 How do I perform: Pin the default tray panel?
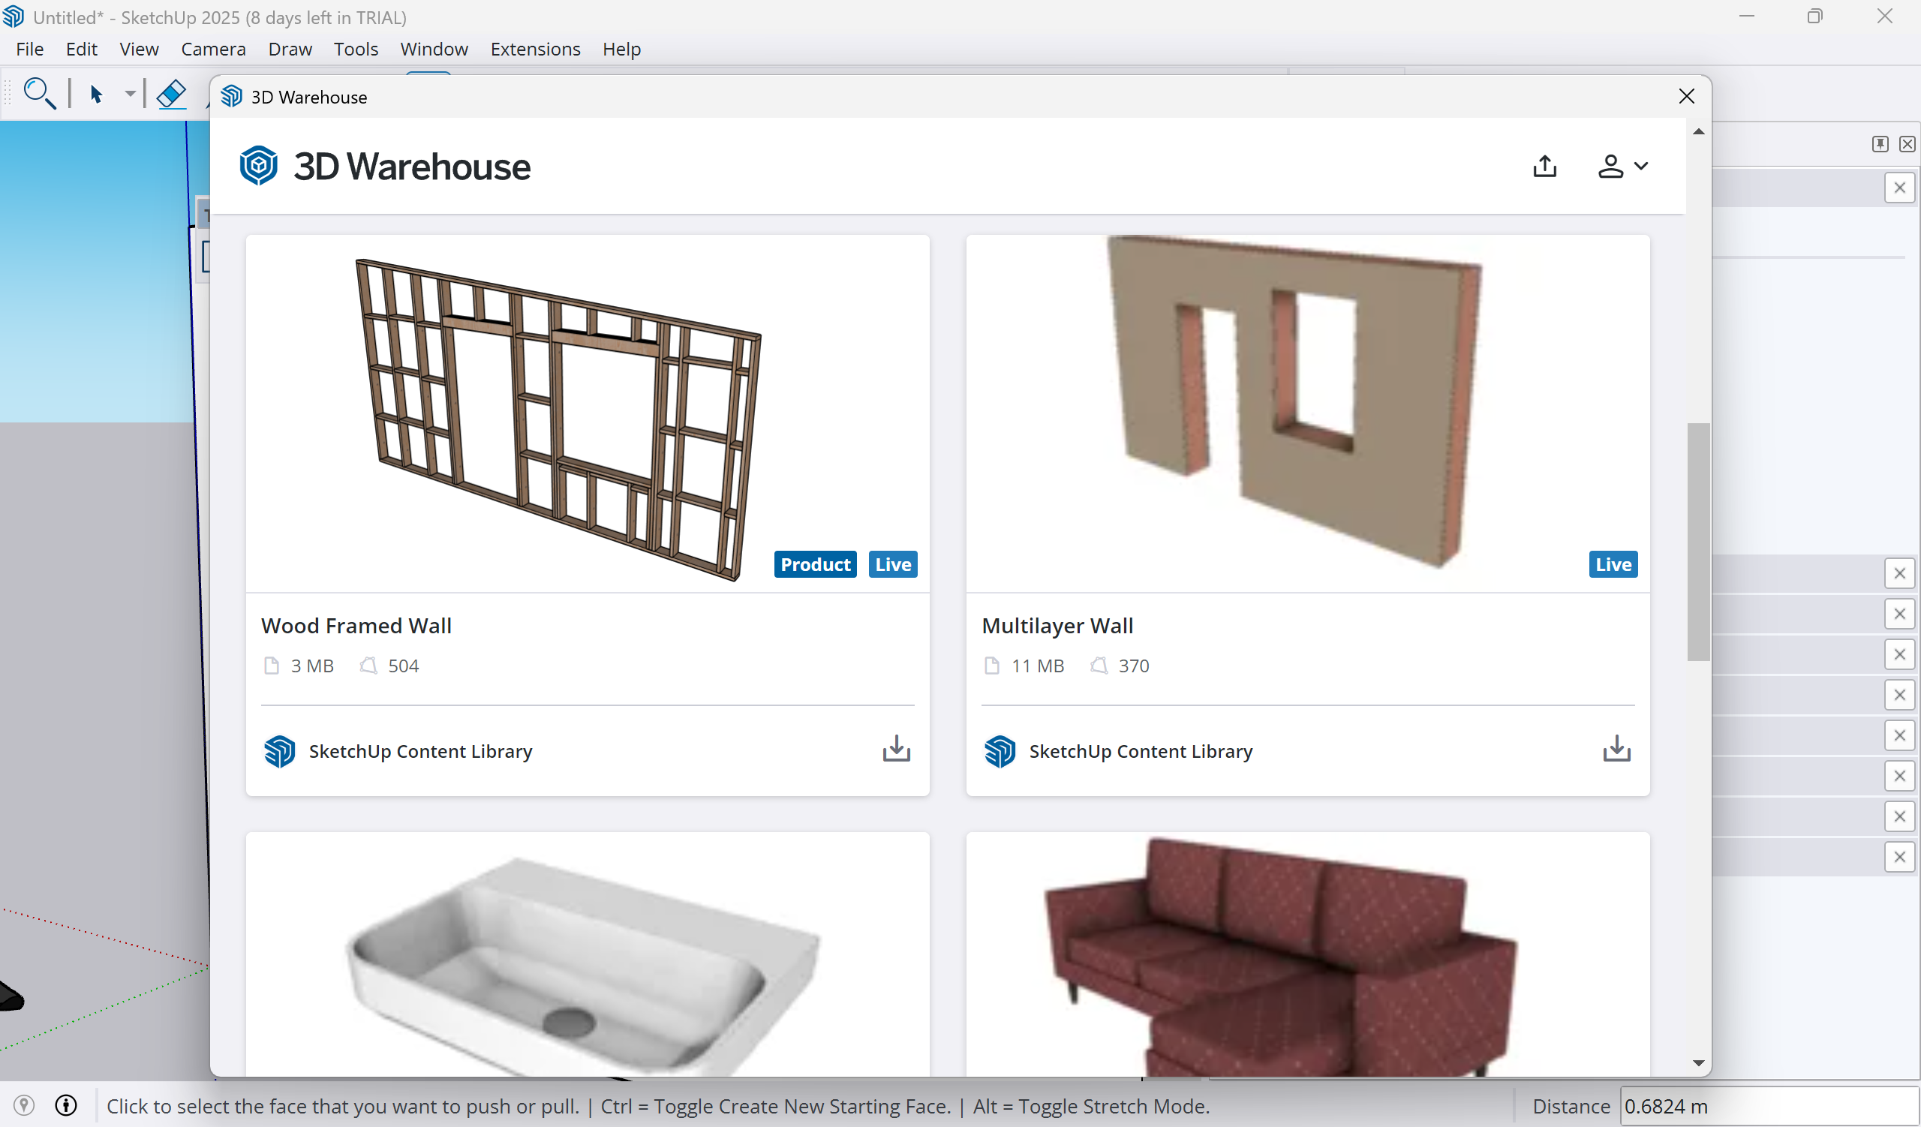tap(1880, 144)
